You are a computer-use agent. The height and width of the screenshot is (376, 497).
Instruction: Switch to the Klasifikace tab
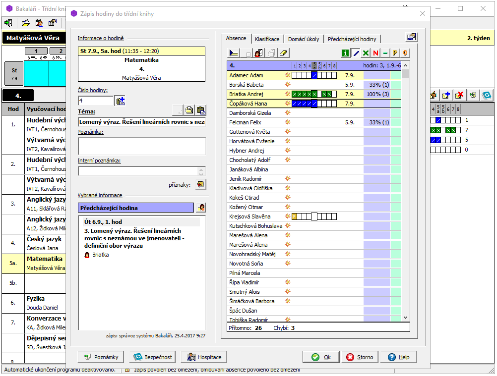[267, 39]
